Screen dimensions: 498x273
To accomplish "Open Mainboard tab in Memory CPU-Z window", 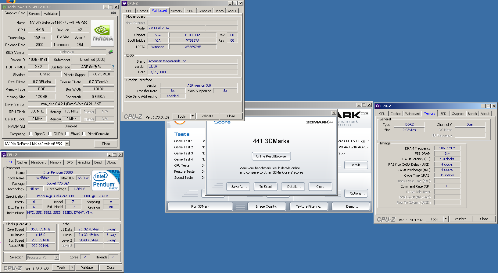I will pyautogui.click(x=412, y=114).
